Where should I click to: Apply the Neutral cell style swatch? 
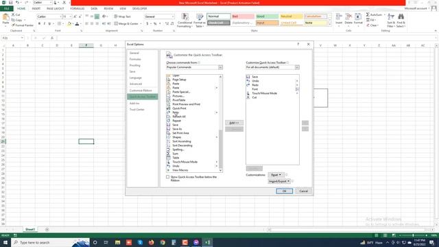tap(291, 16)
